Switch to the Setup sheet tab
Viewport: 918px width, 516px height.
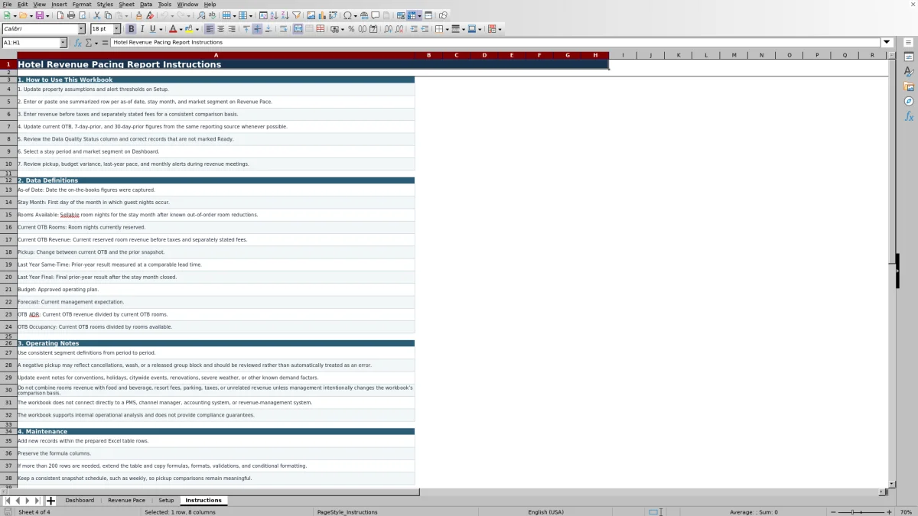(166, 501)
